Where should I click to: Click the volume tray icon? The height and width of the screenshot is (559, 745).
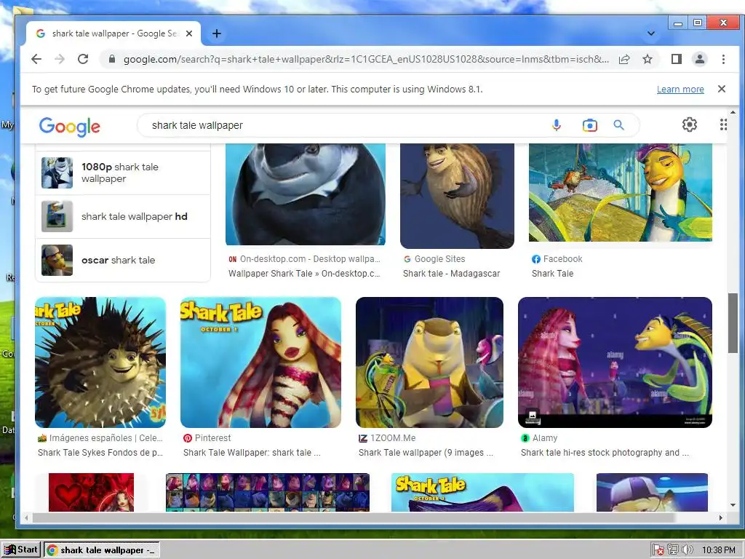687,550
